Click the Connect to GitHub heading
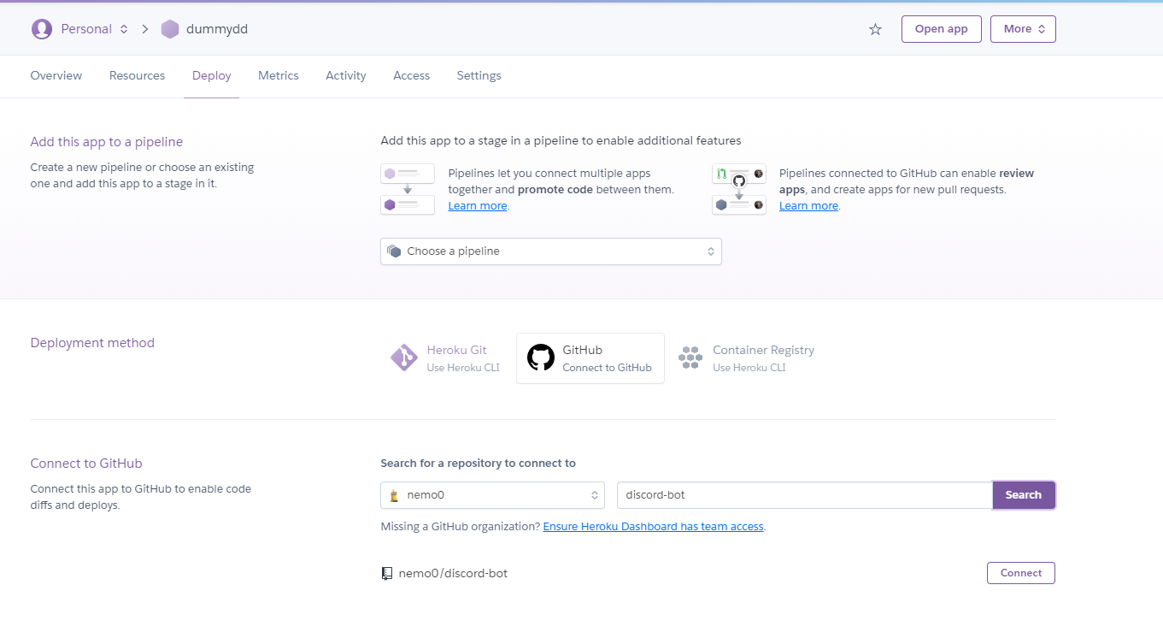This screenshot has width=1163, height=644. [86, 464]
